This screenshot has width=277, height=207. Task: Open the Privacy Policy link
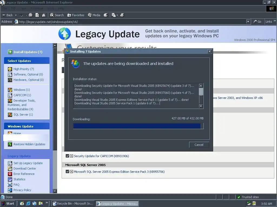22,190
